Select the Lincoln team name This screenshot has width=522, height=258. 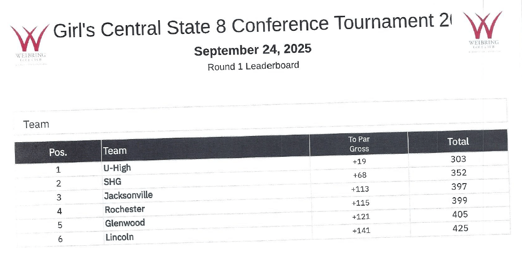tap(120, 237)
